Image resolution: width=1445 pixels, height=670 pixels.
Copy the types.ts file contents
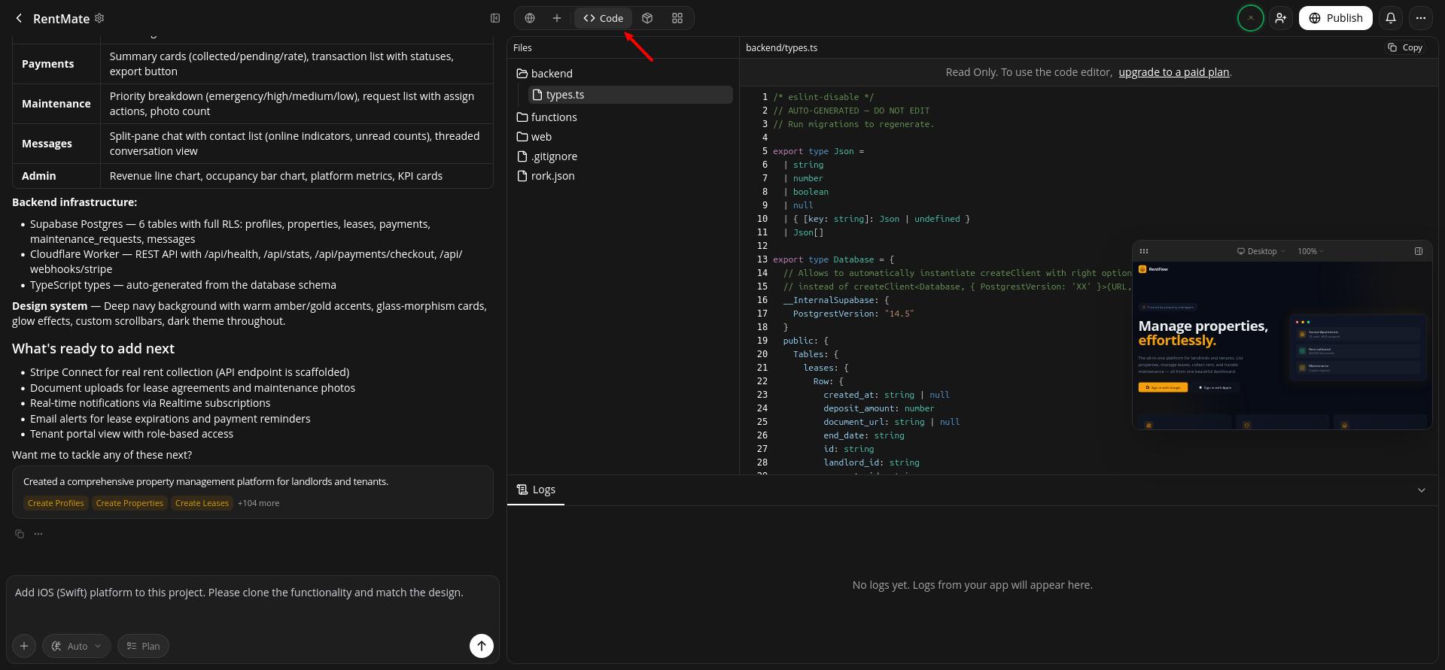[1405, 47]
